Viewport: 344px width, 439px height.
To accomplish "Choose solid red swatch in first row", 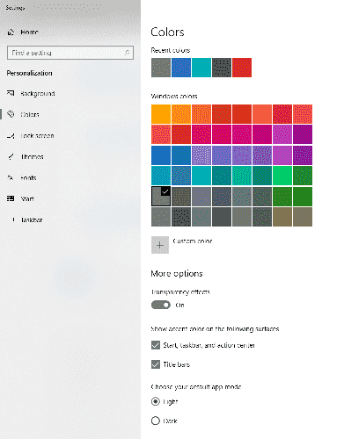I will click(x=242, y=114).
